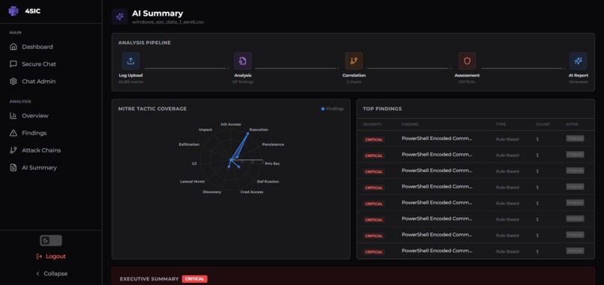604x285 pixels.
Task: Open Dashboard via its home icon
Action: pos(13,47)
